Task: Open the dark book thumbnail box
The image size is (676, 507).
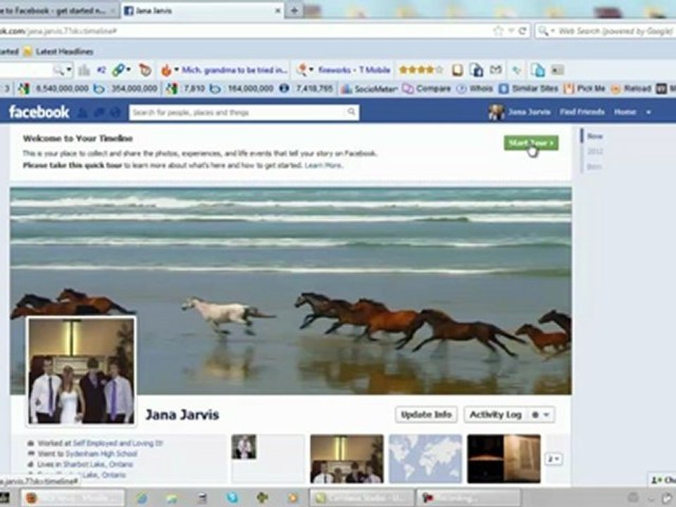Action: (x=503, y=458)
